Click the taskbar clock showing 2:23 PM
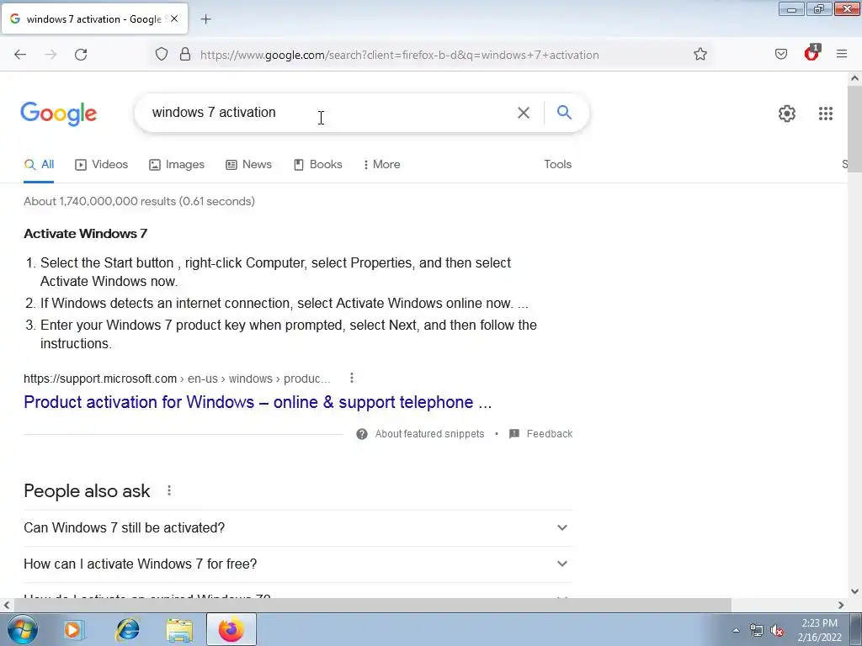The height and width of the screenshot is (646, 862). (x=819, y=630)
